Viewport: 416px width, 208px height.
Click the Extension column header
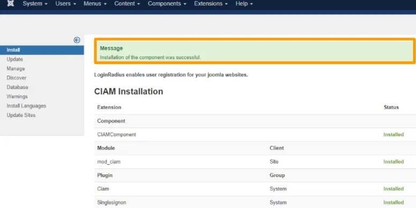[x=109, y=107]
